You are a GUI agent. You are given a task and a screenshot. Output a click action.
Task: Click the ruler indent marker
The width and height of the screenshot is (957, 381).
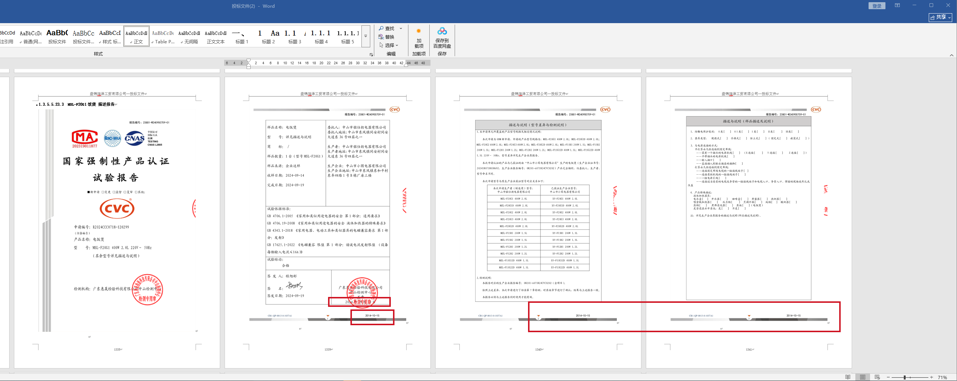[x=248, y=64]
